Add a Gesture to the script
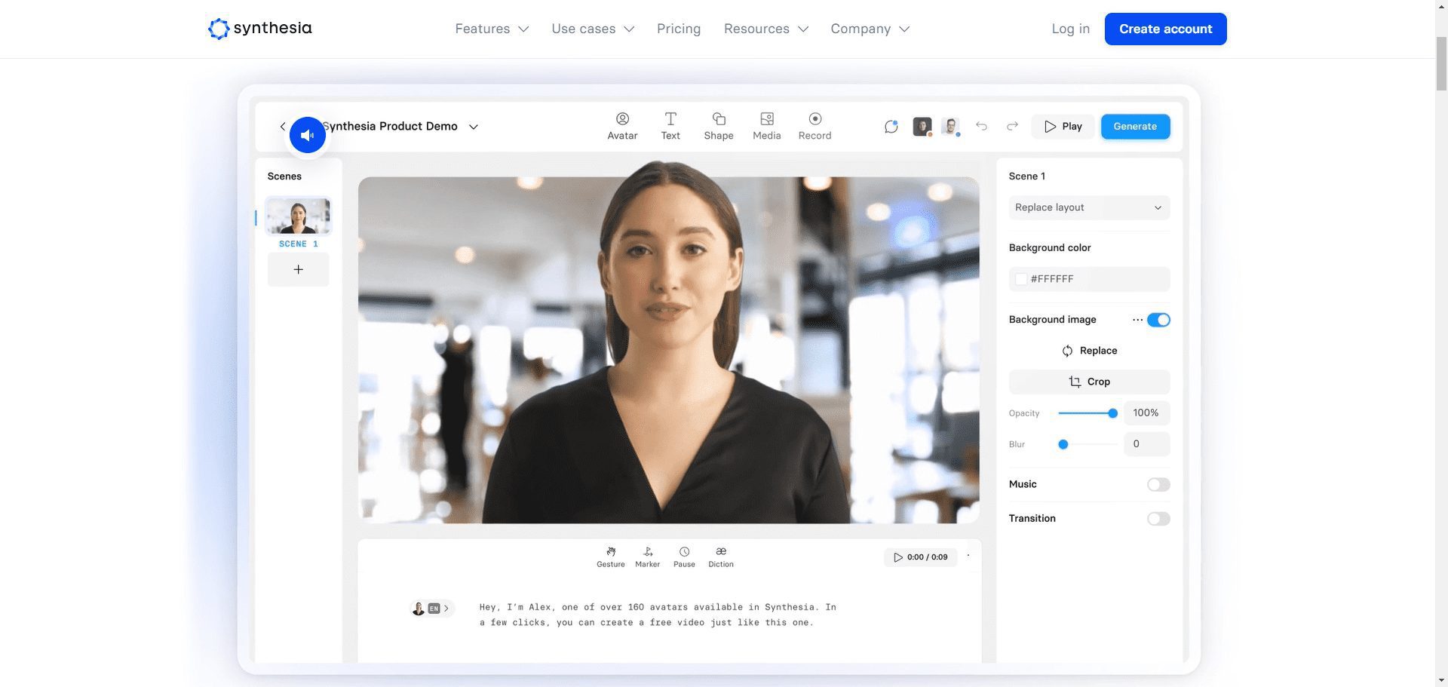The width and height of the screenshot is (1448, 687). point(610,557)
